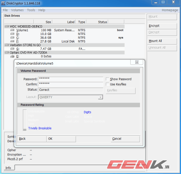Click the Size column header
This screenshot has height=174, width=181.
pos(43,22)
